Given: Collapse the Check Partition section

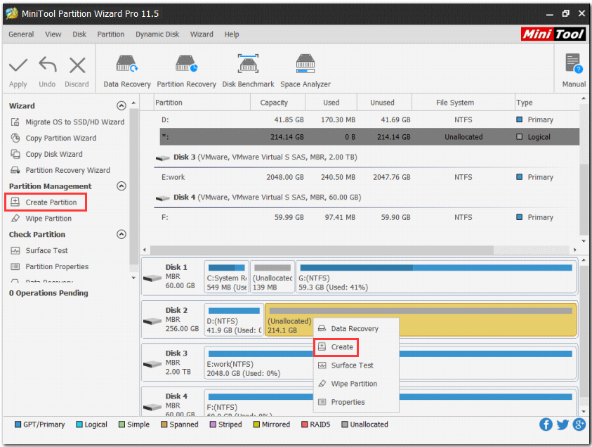Looking at the screenshot, I should [119, 234].
